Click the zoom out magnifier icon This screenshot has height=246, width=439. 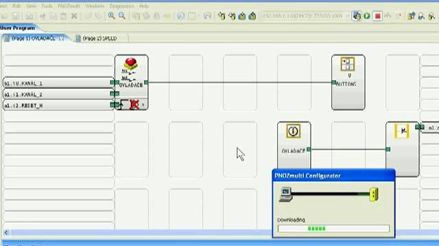point(122,16)
